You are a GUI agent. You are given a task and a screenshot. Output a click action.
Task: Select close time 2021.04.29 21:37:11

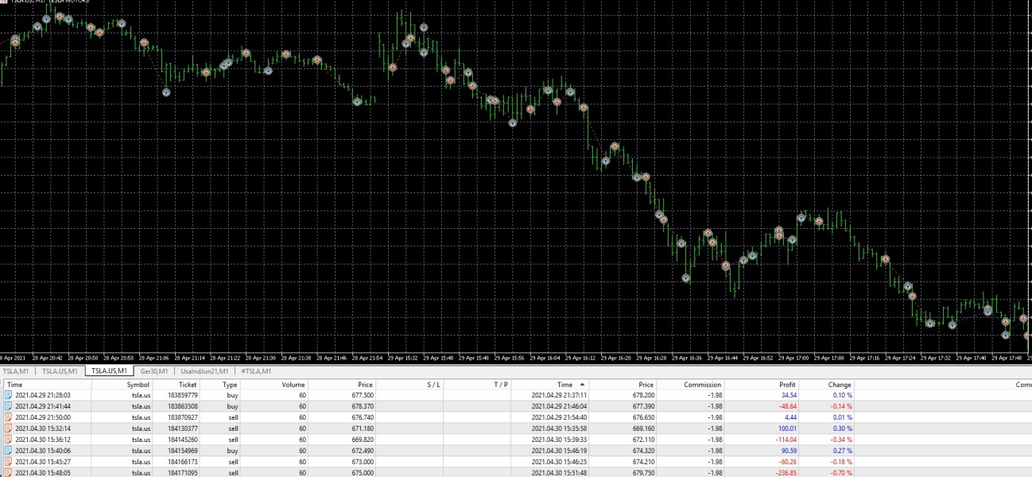pyautogui.click(x=559, y=394)
